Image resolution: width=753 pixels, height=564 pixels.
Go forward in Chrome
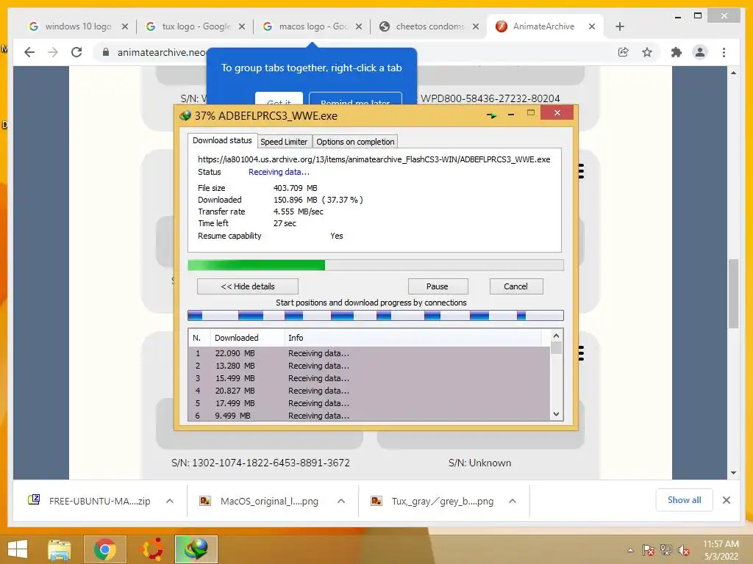click(x=53, y=52)
